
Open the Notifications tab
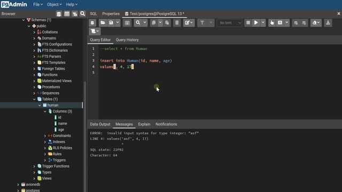pyautogui.click(x=166, y=124)
